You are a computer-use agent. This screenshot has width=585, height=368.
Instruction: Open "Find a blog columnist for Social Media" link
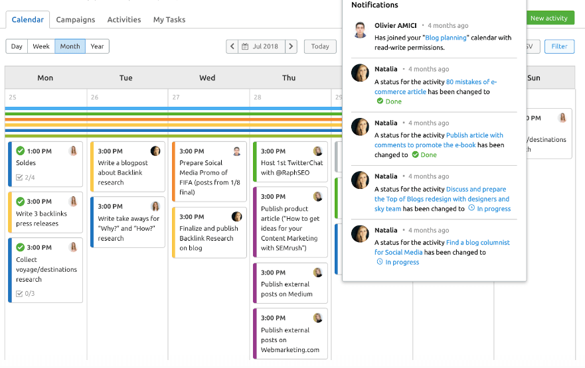442,247
